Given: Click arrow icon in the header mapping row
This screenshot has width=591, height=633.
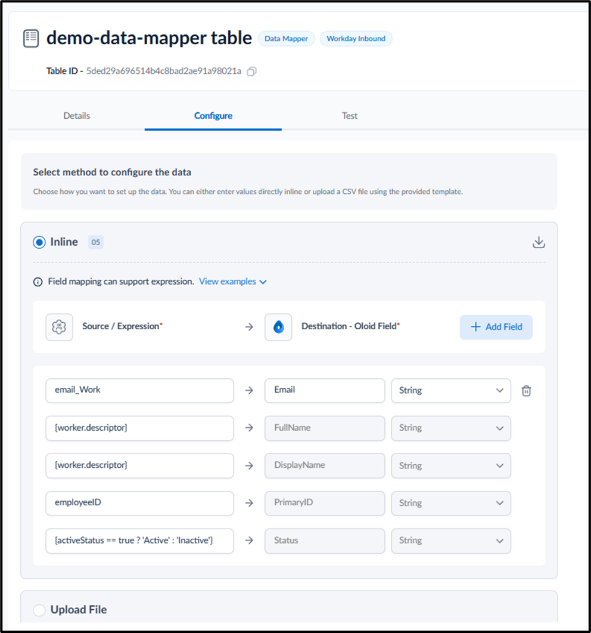Looking at the screenshot, I should 249,327.
